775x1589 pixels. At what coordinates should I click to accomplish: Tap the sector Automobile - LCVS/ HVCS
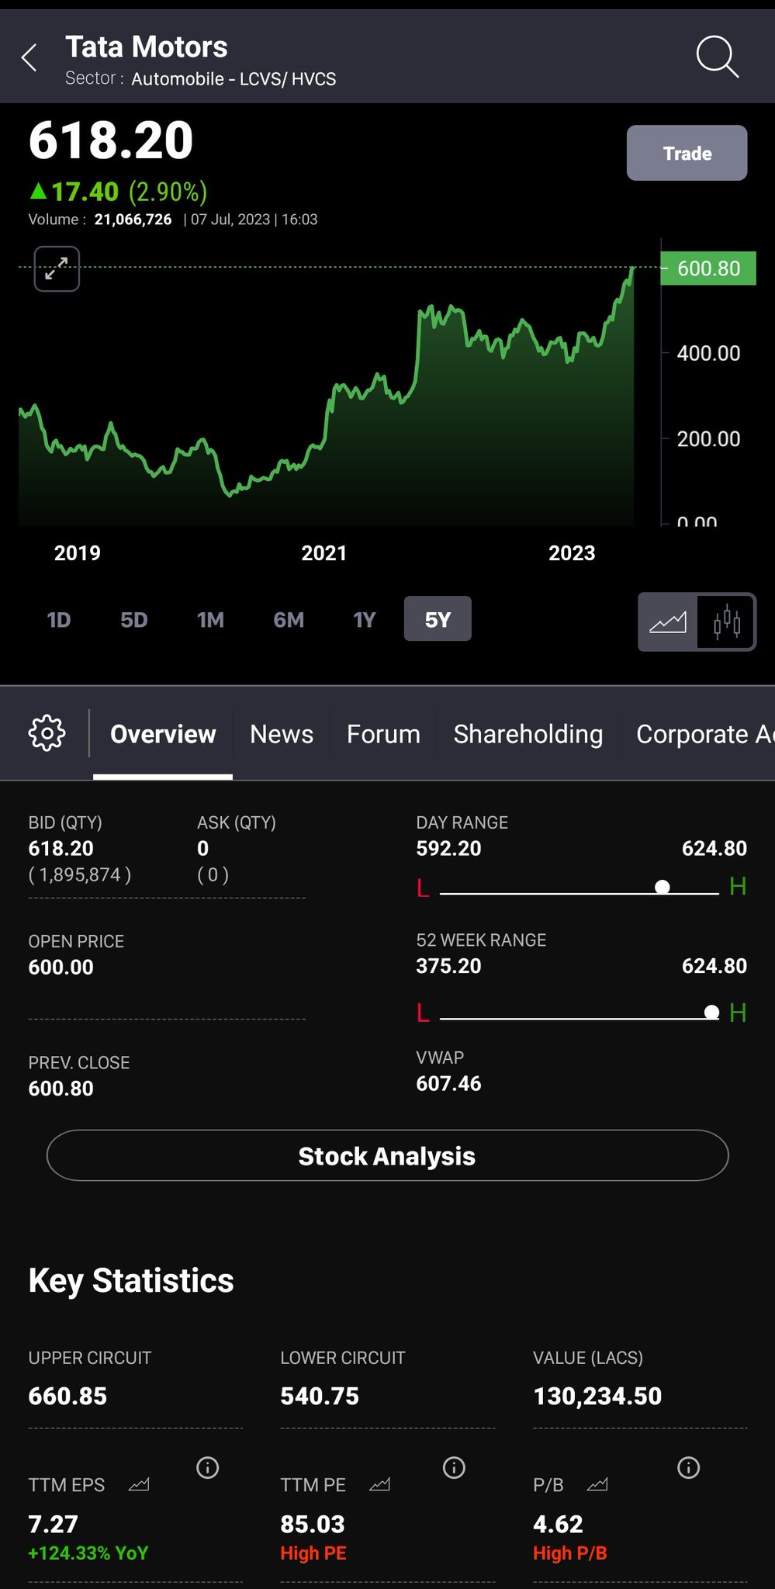[x=234, y=79]
